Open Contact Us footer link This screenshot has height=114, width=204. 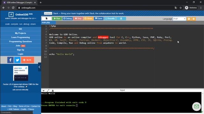tap(36, 106)
